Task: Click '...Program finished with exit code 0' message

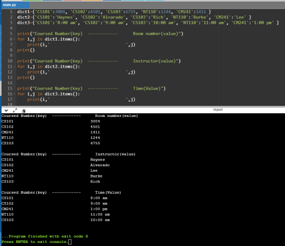Action: click(x=45, y=236)
